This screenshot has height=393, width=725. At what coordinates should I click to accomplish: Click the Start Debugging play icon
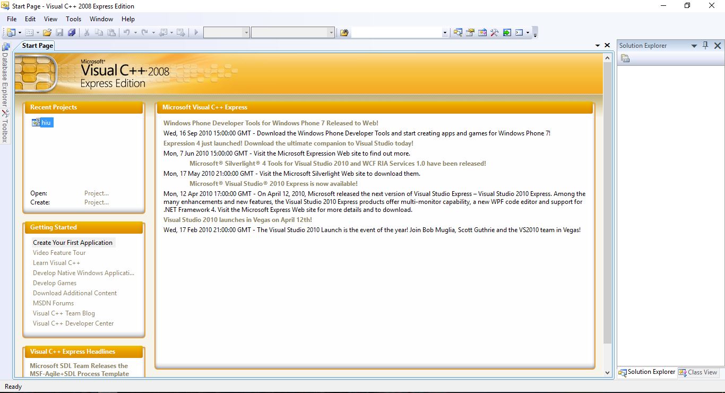[196, 33]
